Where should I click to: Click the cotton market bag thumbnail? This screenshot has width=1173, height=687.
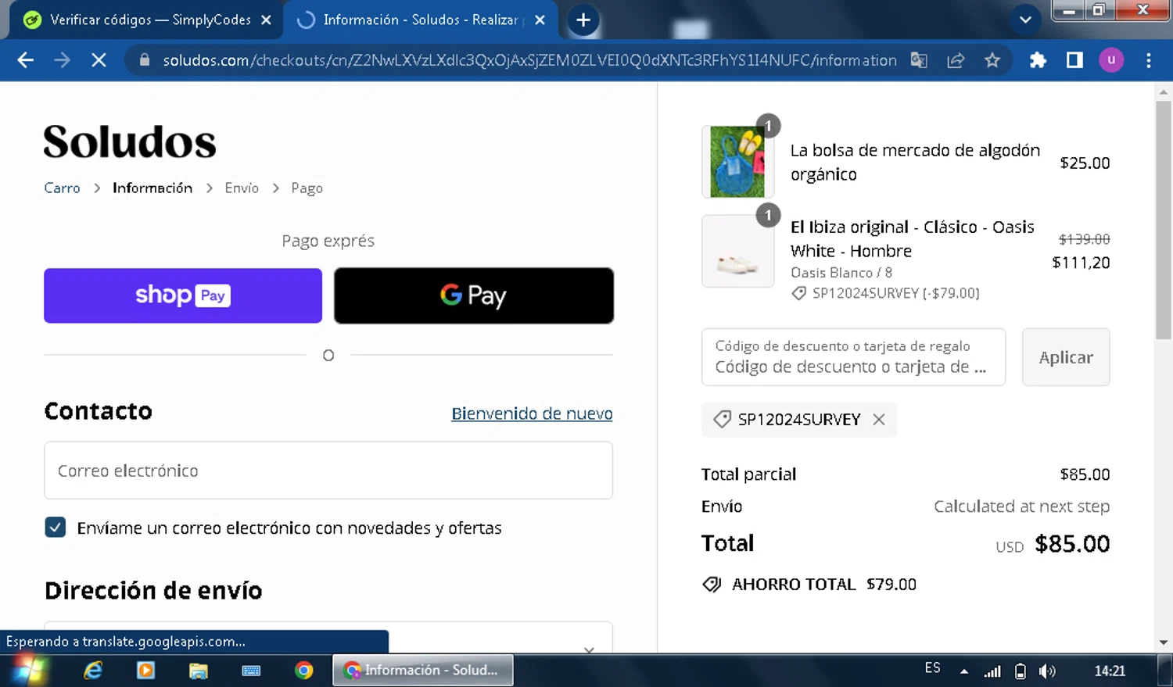(x=737, y=162)
